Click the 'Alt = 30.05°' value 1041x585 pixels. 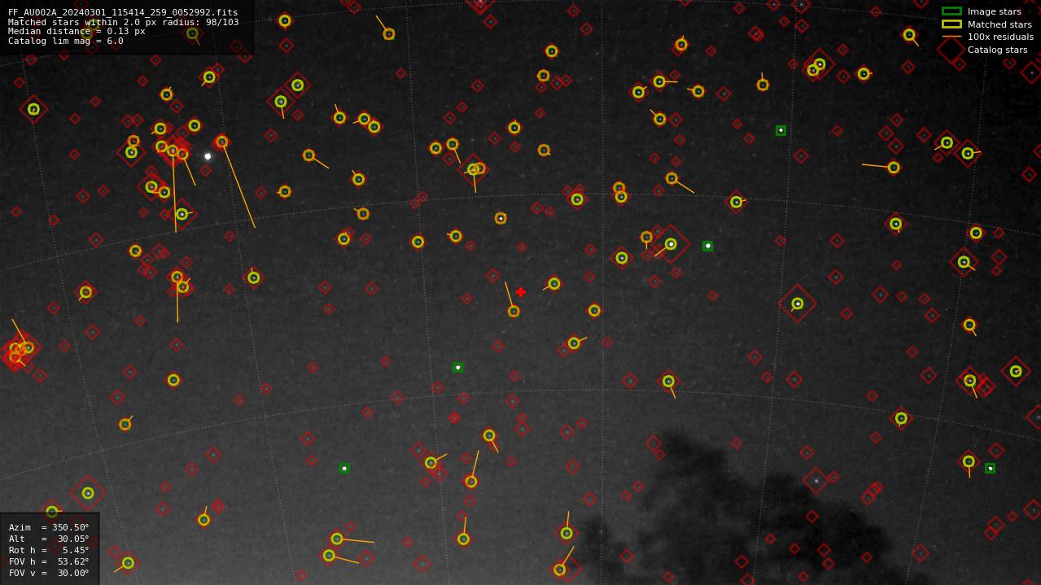49,539
